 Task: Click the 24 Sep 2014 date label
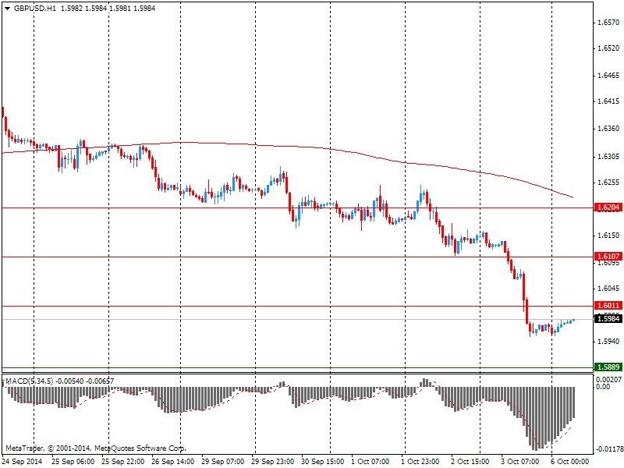[22, 462]
